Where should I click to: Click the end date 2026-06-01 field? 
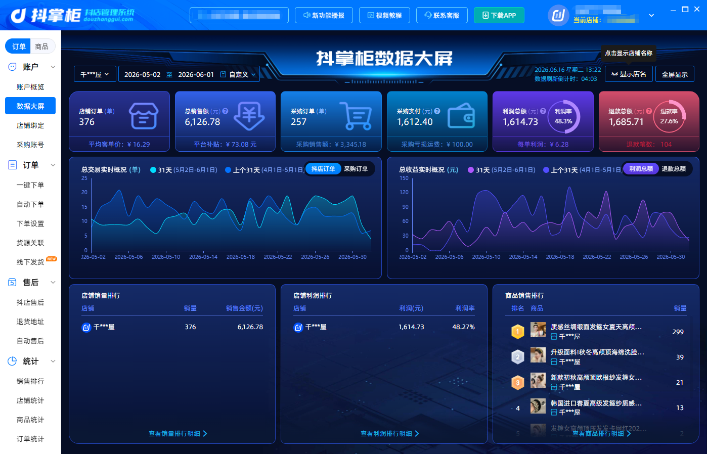coord(196,74)
